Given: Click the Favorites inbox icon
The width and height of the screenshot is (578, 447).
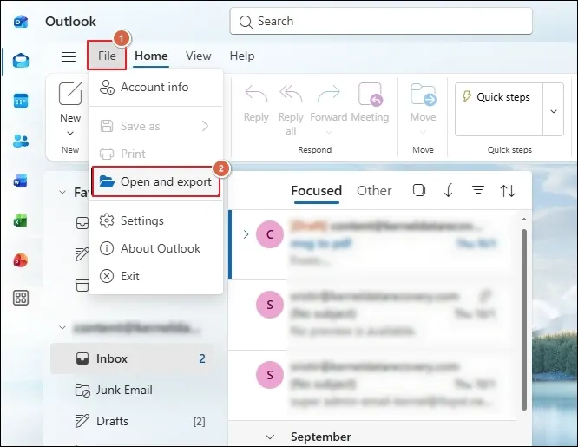Looking at the screenshot, I should 82,223.
